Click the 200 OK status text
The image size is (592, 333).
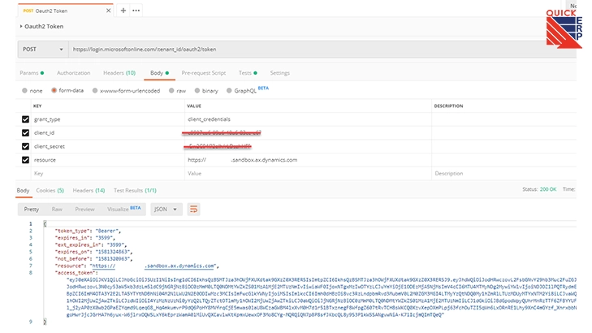coord(548,189)
